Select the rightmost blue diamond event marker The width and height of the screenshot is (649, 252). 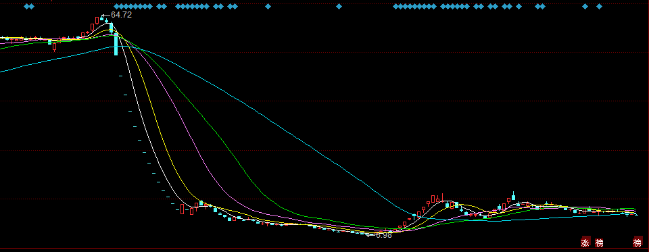click(599, 6)
